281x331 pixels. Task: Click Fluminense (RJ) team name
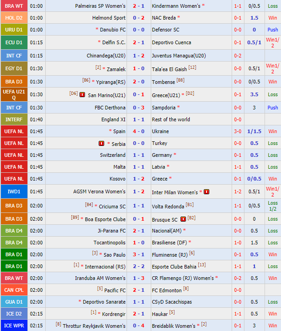[170, 255]
